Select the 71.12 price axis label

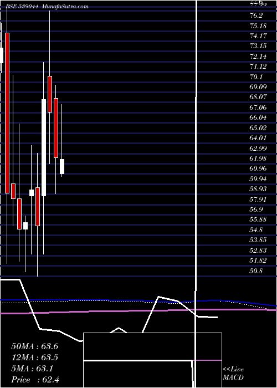point(259,67)
